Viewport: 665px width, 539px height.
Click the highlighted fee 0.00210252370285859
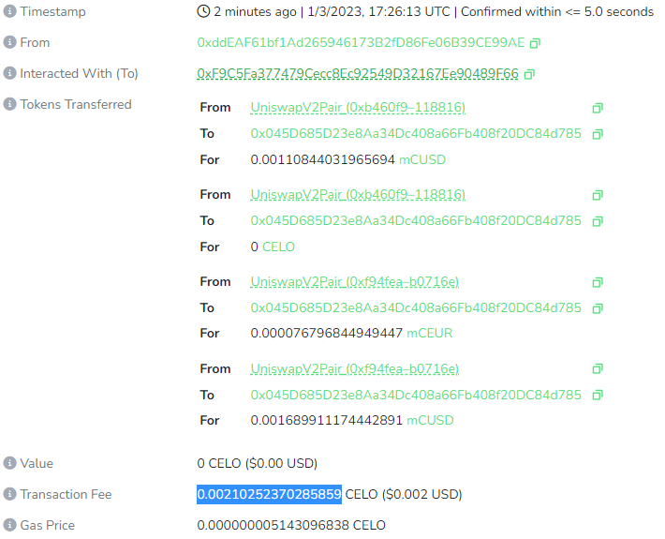[269, 494]
